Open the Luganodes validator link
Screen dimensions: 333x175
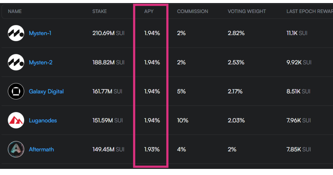[43, 120]
